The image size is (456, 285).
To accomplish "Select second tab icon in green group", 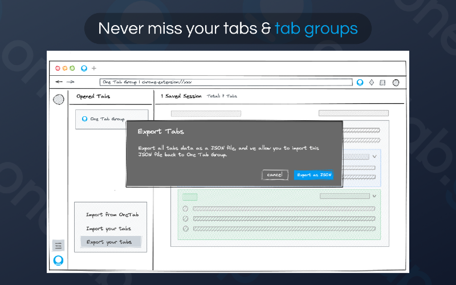I will (185, 219).
